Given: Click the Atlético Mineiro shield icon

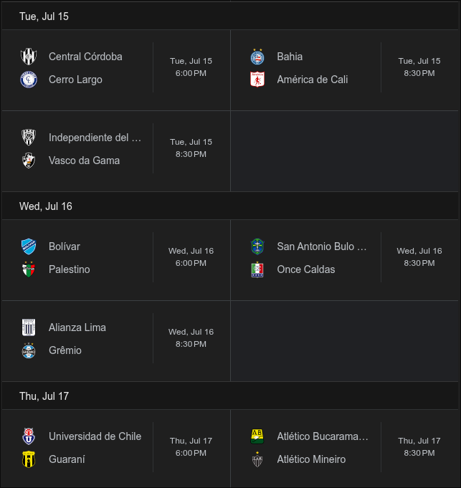Looking at the screenshot, I should pos(257,459).
